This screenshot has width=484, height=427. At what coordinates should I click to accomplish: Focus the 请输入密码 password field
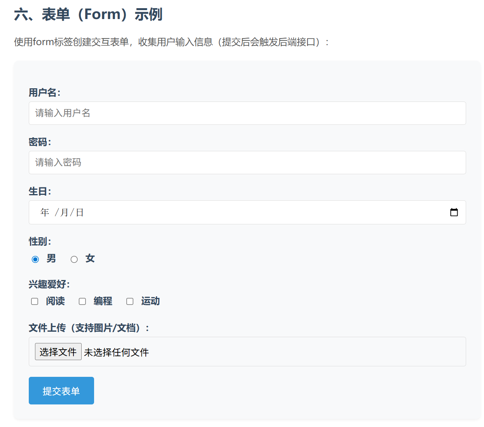coord(247,163)
